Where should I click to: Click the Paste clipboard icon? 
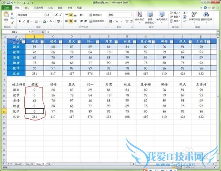[x=6, y=15]
